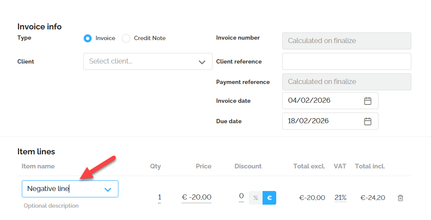The width and height of the screenshot is (431, 220).
Task: Edit the Due date field
Action: click(x=321, y=121)
